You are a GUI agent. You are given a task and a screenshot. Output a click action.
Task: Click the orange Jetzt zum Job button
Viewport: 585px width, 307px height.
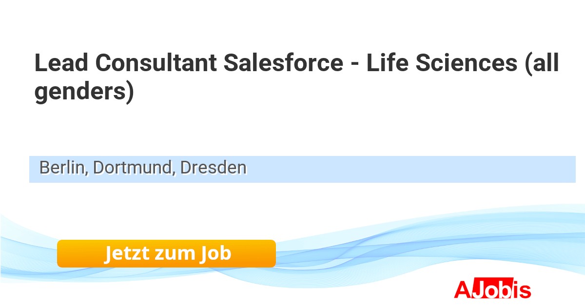(x=166, y=253)
